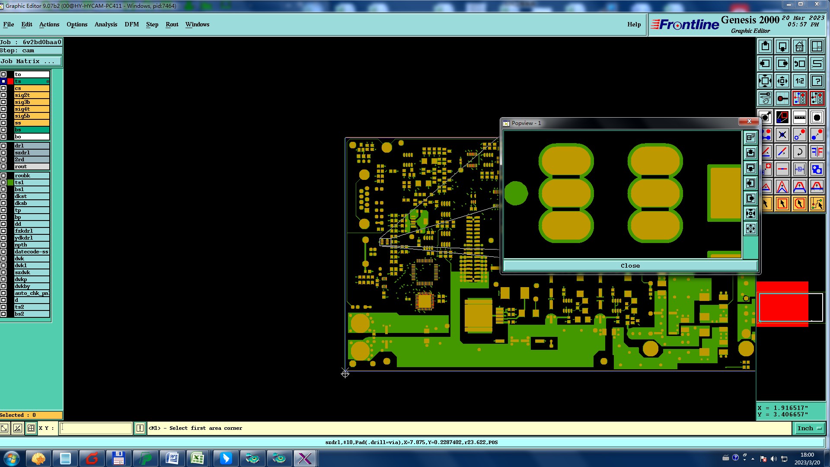Open the Analysis menu
This screenshot has width=830, height=467.
[x=105, y=24]
